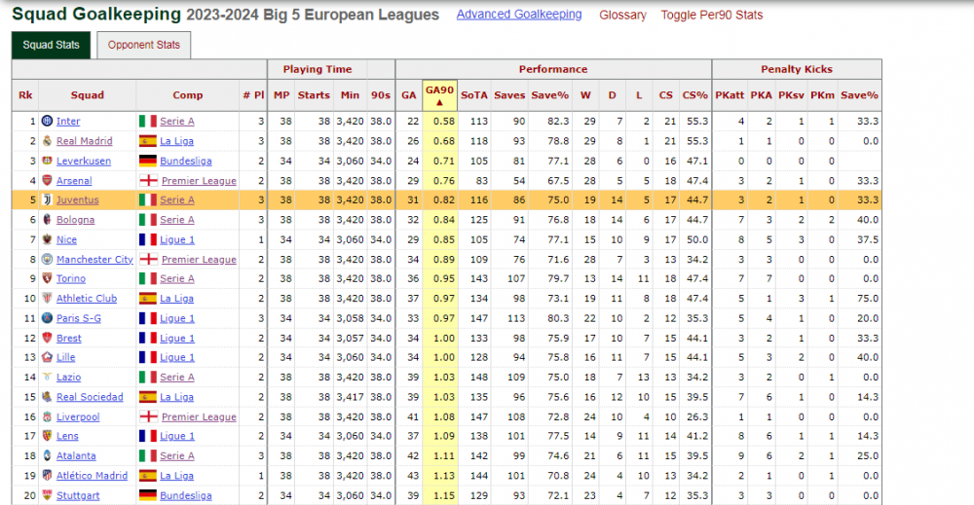Sort table by Rk column header
This screenshot has width=974, height=505.
[x=25, y=95]
